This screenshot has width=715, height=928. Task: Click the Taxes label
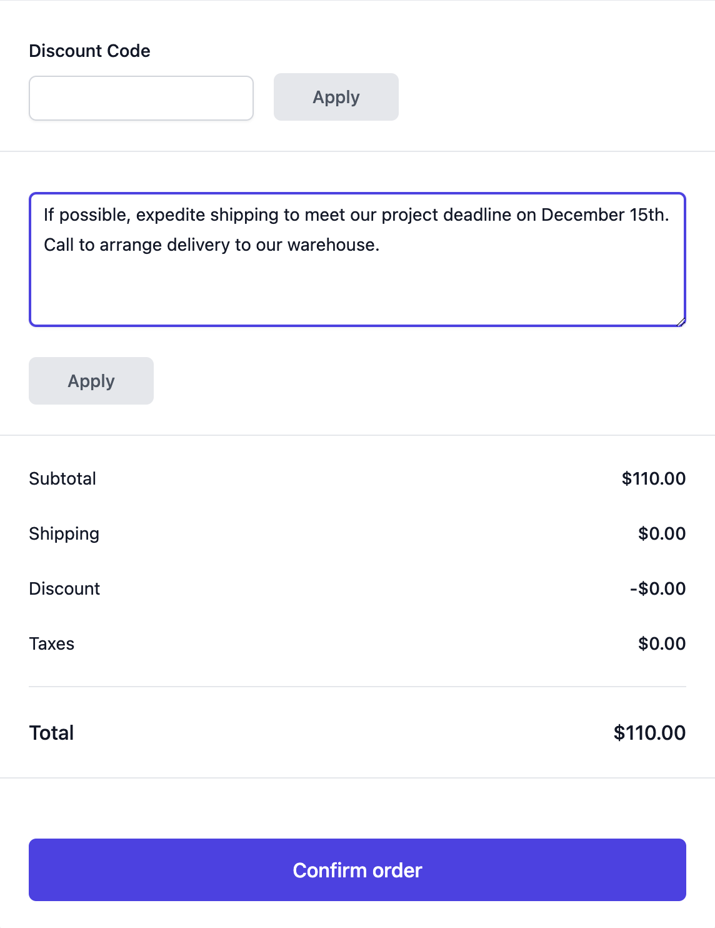click(x=51, y=644)
